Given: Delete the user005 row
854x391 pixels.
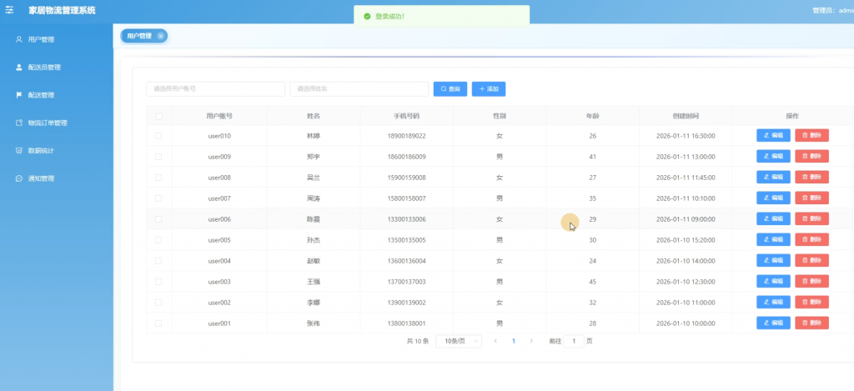Looking at the screenshot, I should click(x=811, y=239).
